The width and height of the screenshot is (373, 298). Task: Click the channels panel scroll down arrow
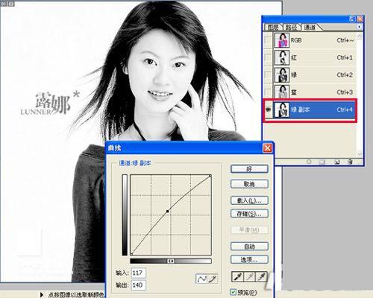[x=360, y=154]
